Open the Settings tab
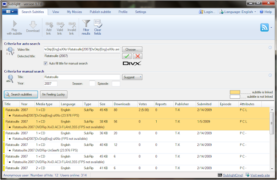 (140, 12)
